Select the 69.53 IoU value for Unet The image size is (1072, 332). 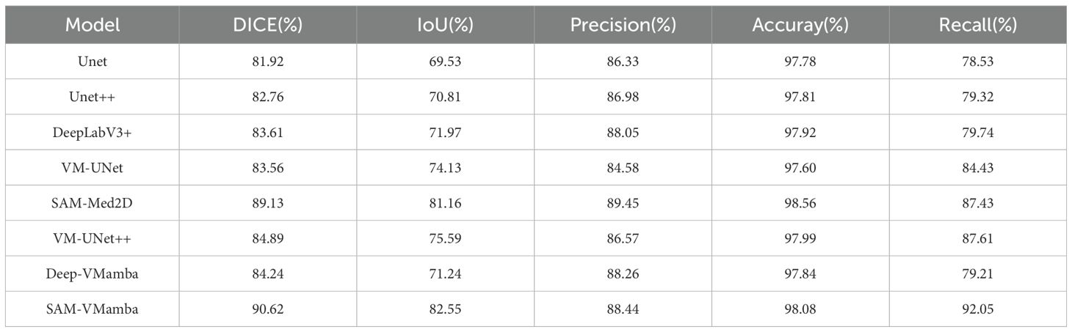[445, 62]
